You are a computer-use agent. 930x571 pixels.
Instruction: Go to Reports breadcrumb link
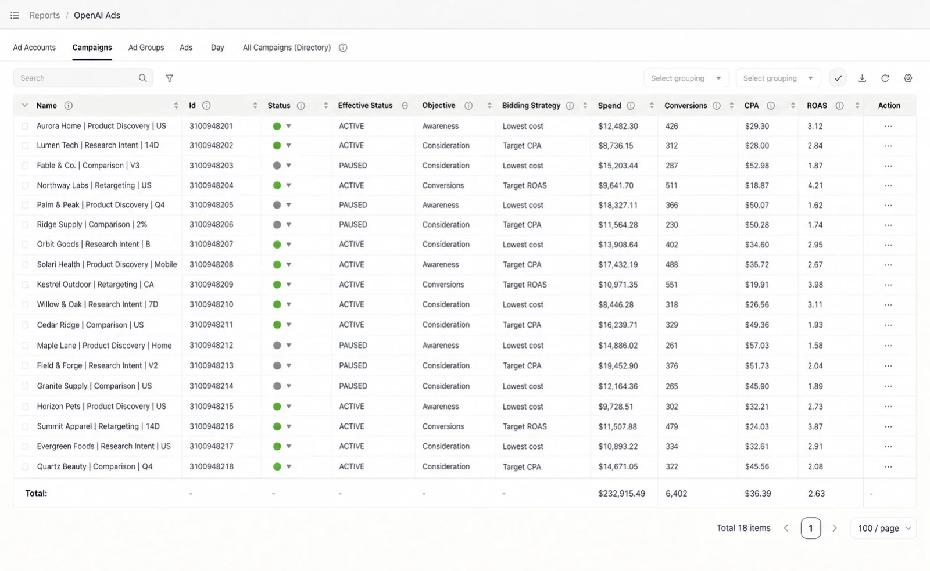click(45, 15)
